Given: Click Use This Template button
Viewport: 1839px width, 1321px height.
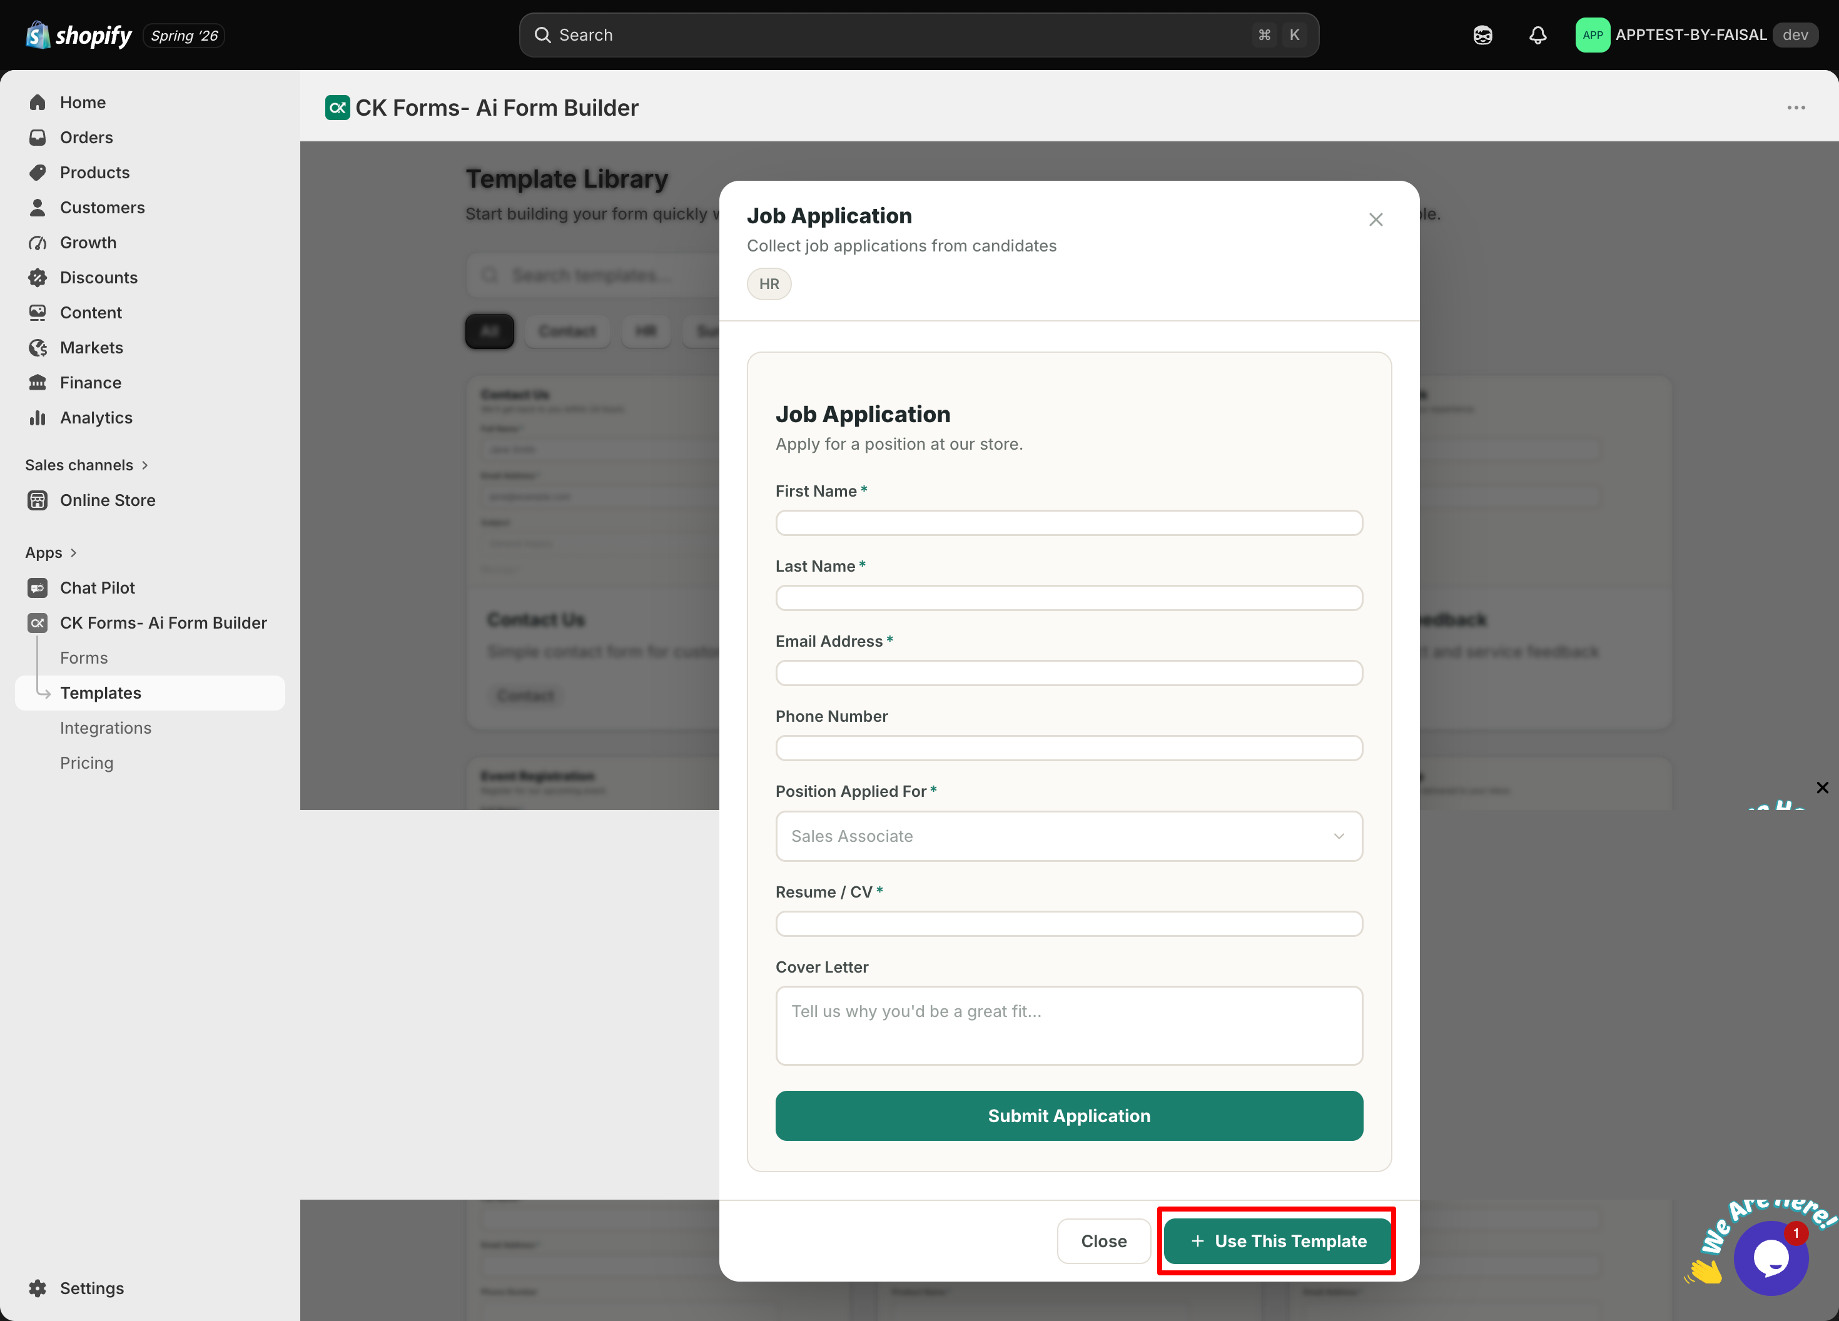Looking at the screenshot, I should 1277,1241.
